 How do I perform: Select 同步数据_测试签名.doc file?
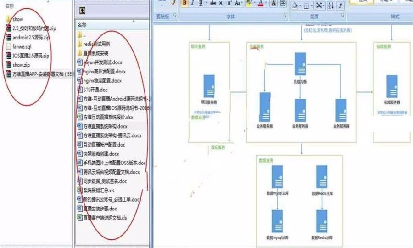[102, 181]
